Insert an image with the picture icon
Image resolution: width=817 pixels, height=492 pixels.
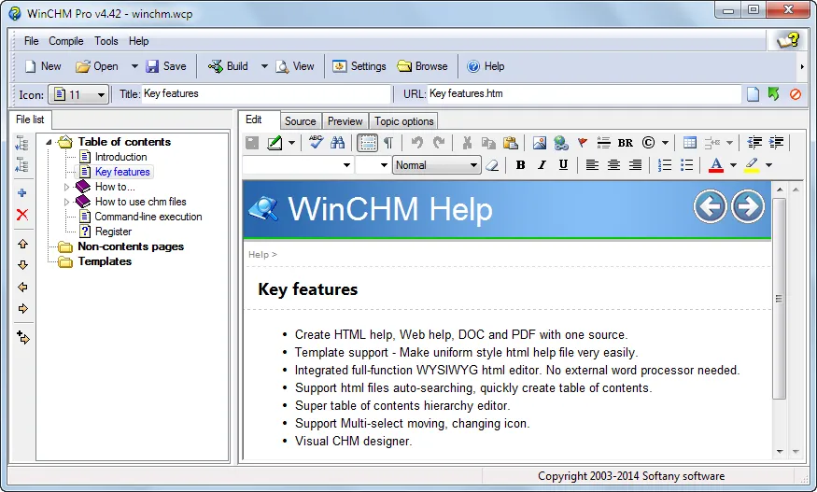(540, 142)
